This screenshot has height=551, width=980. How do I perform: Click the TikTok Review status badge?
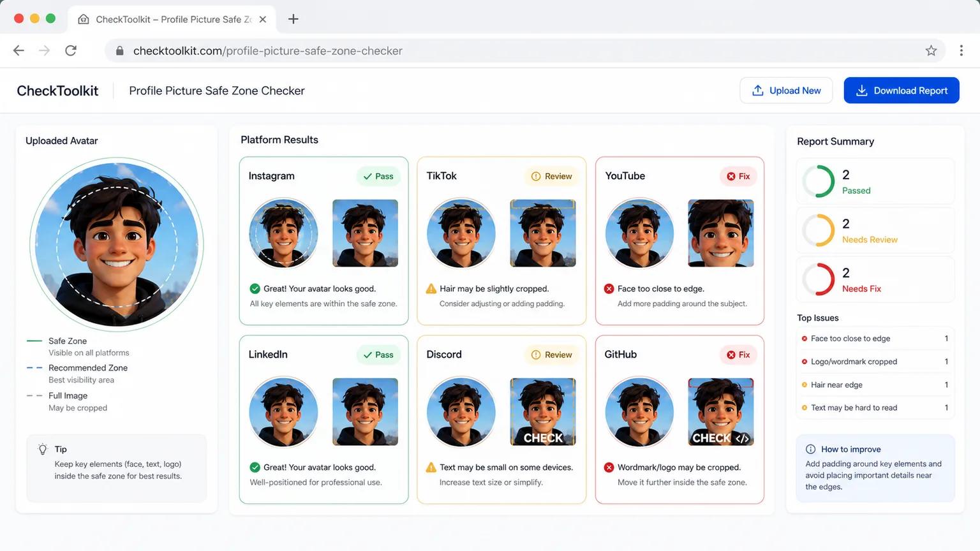click(552, 176)
